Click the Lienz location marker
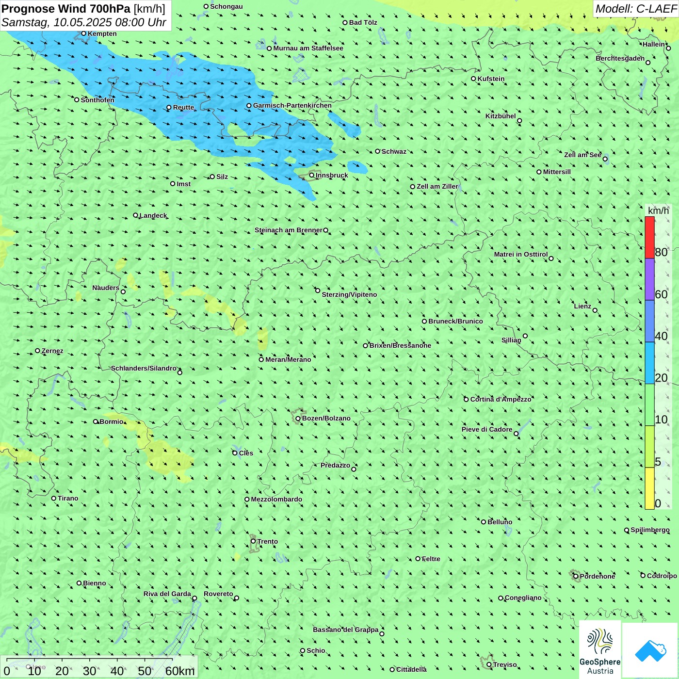The height and width of the screenshot is (679, 679). point(595,310)
